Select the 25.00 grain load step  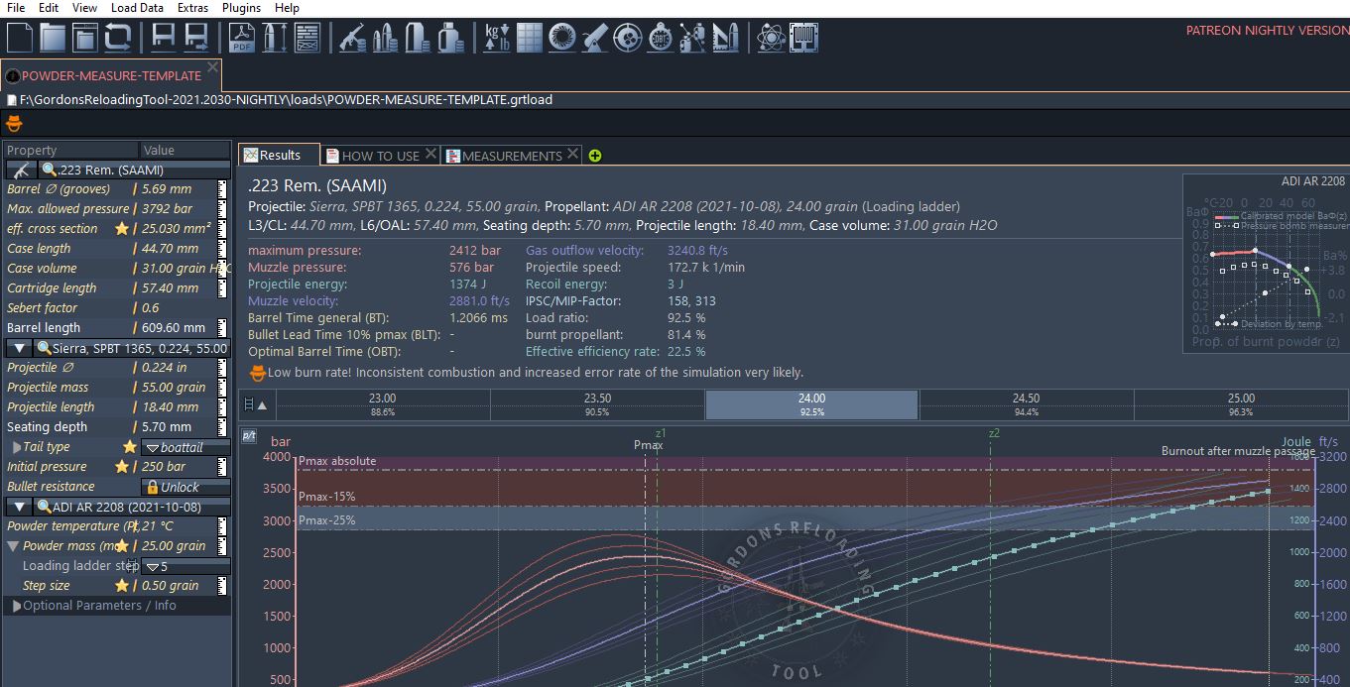(x=1241, y=404)
